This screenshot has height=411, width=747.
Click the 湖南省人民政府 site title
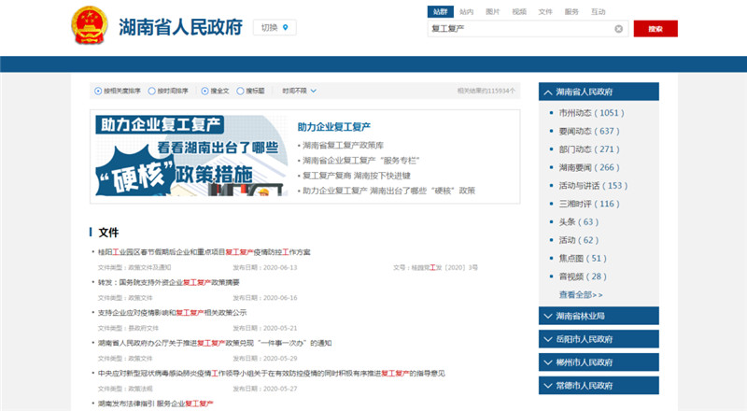click(180, 27)
